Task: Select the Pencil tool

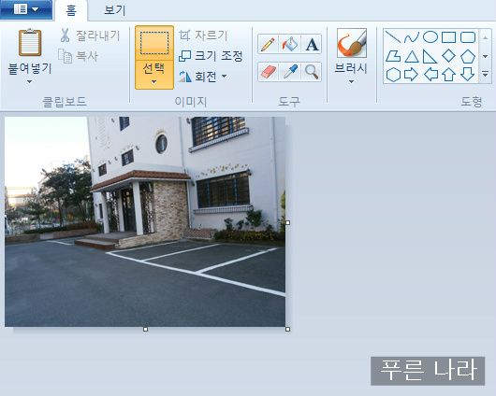Action: 268,44
